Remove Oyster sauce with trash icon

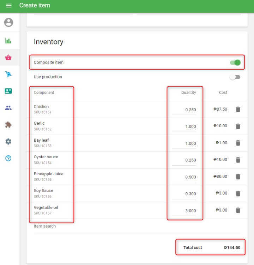click(238, 160)
